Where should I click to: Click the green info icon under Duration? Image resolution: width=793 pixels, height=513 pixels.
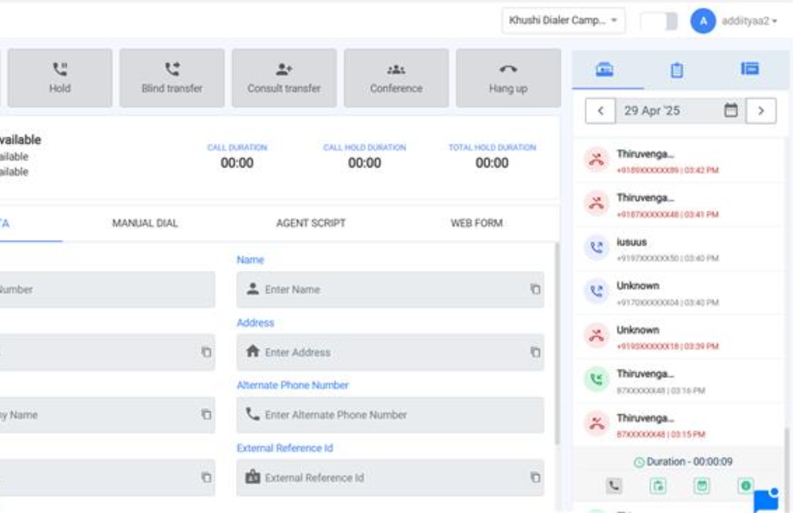[x=746, y=486]
